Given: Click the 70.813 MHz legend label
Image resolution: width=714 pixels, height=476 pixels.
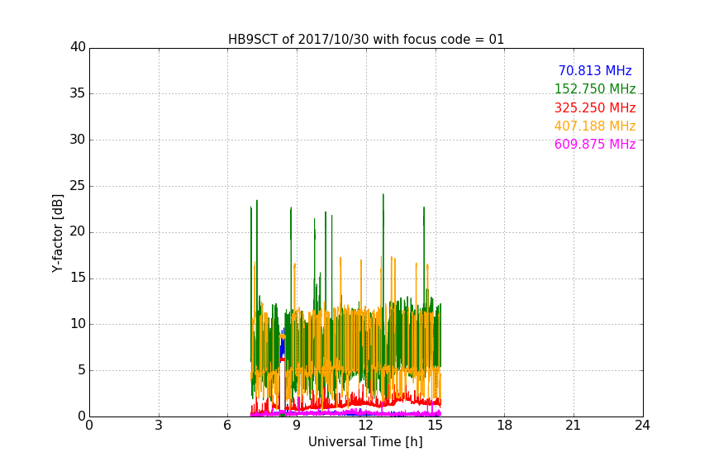Looking at the screenshot, I should (x=595, y=70).
